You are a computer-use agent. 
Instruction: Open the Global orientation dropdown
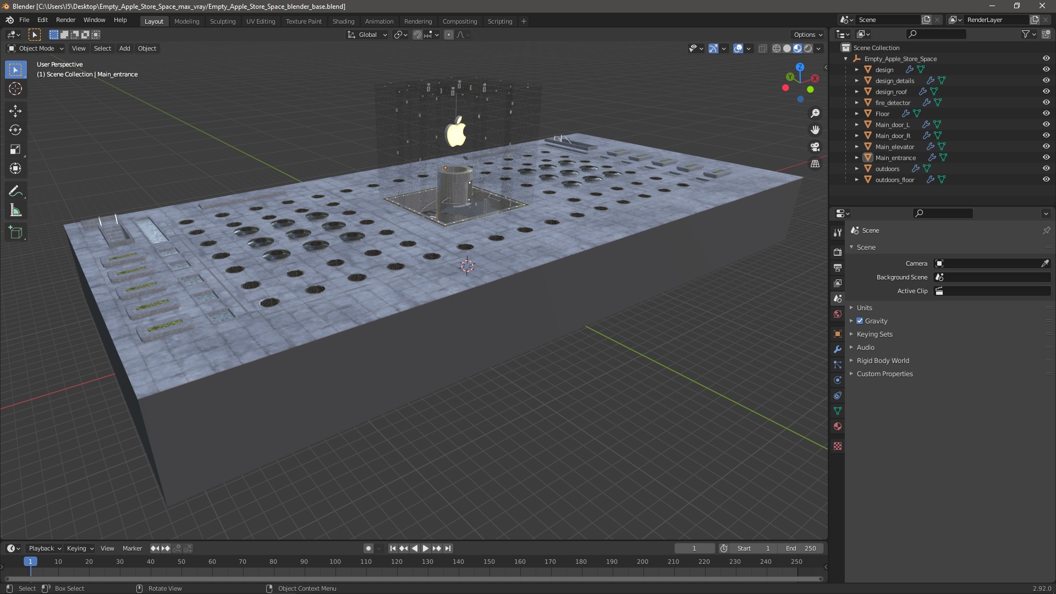(x=367, y=35)
